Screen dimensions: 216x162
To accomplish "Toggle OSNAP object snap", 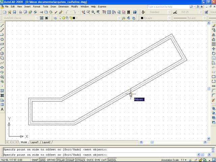I will coord(71,160).
